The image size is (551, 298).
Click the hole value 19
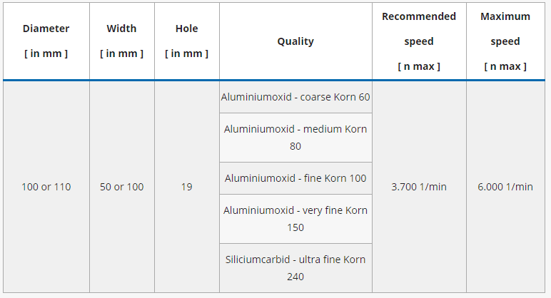(x=186, y=187)
